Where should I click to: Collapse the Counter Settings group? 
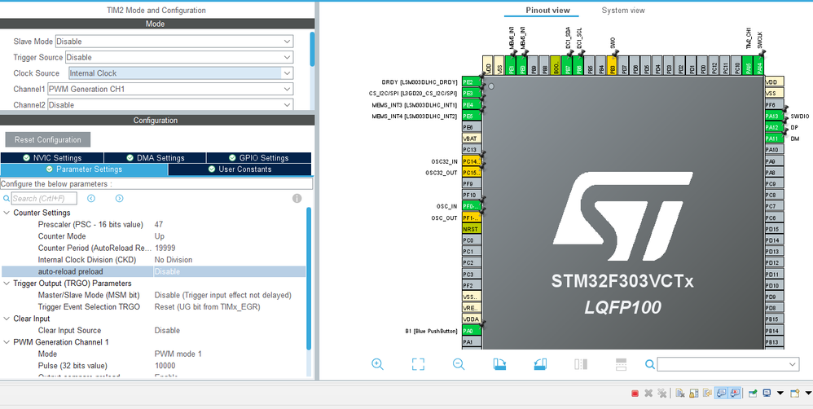pyautogui.click(x=7, y=213)
